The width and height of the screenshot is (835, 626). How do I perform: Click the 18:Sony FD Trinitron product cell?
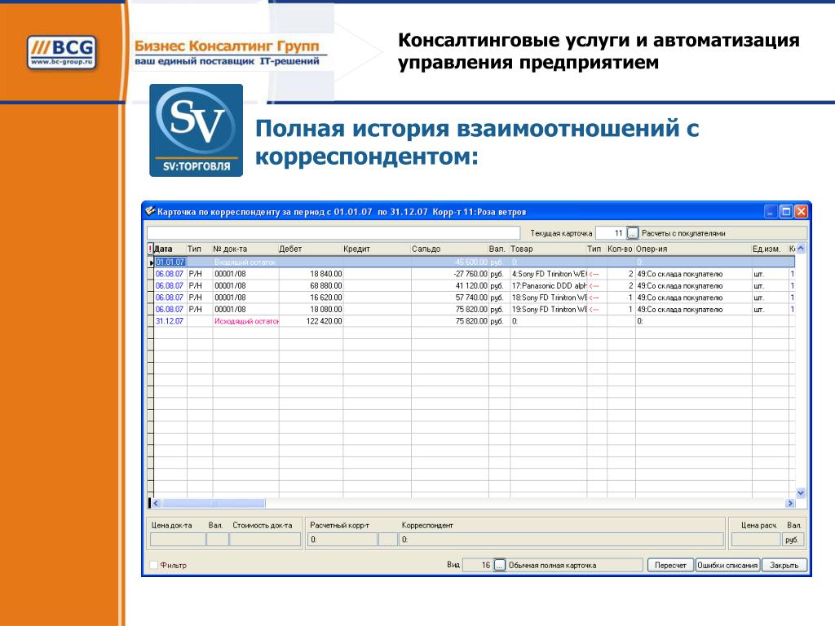(x=549, y=297)
